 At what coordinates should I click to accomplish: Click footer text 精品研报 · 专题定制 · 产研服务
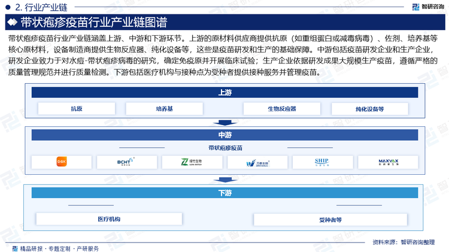point(59,248)
